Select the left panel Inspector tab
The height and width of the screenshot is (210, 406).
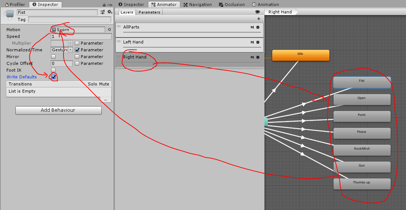coord(45,4)
